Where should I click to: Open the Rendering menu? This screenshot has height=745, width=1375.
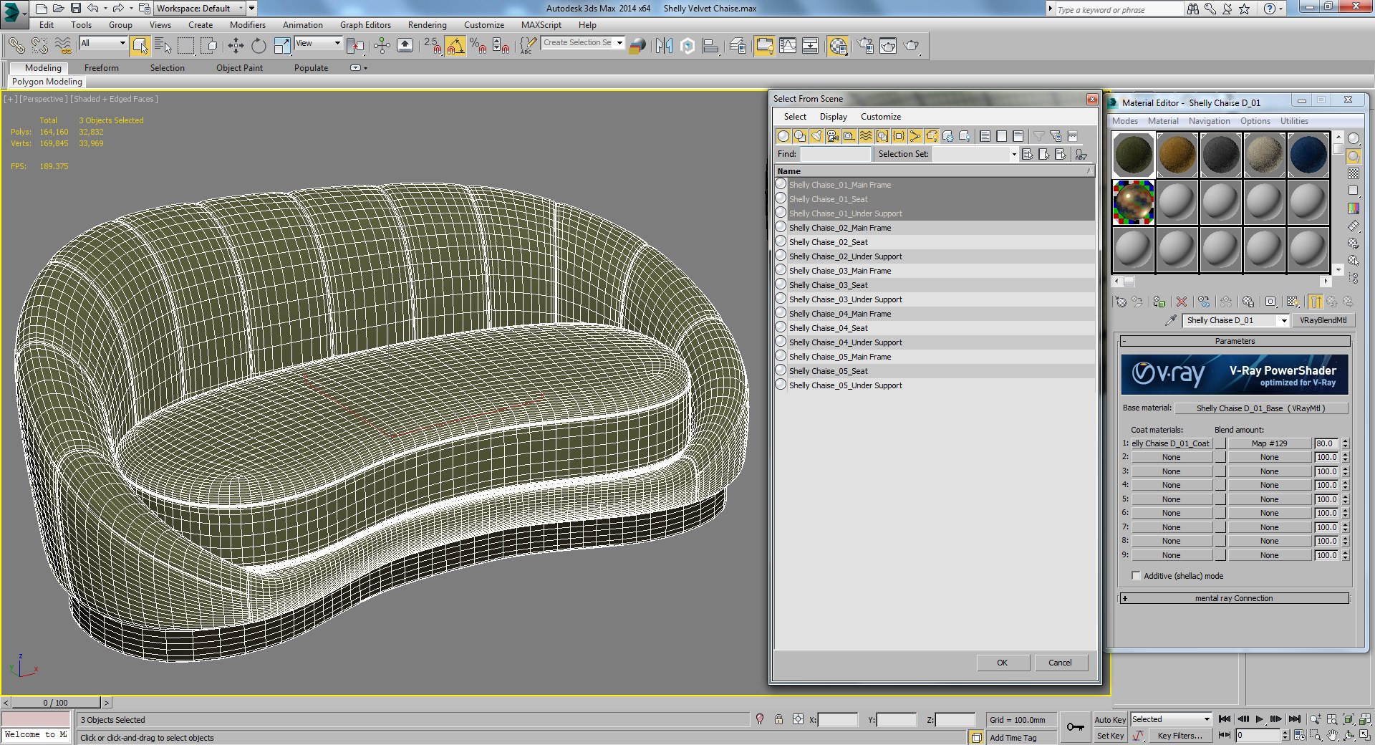point(427,25)
